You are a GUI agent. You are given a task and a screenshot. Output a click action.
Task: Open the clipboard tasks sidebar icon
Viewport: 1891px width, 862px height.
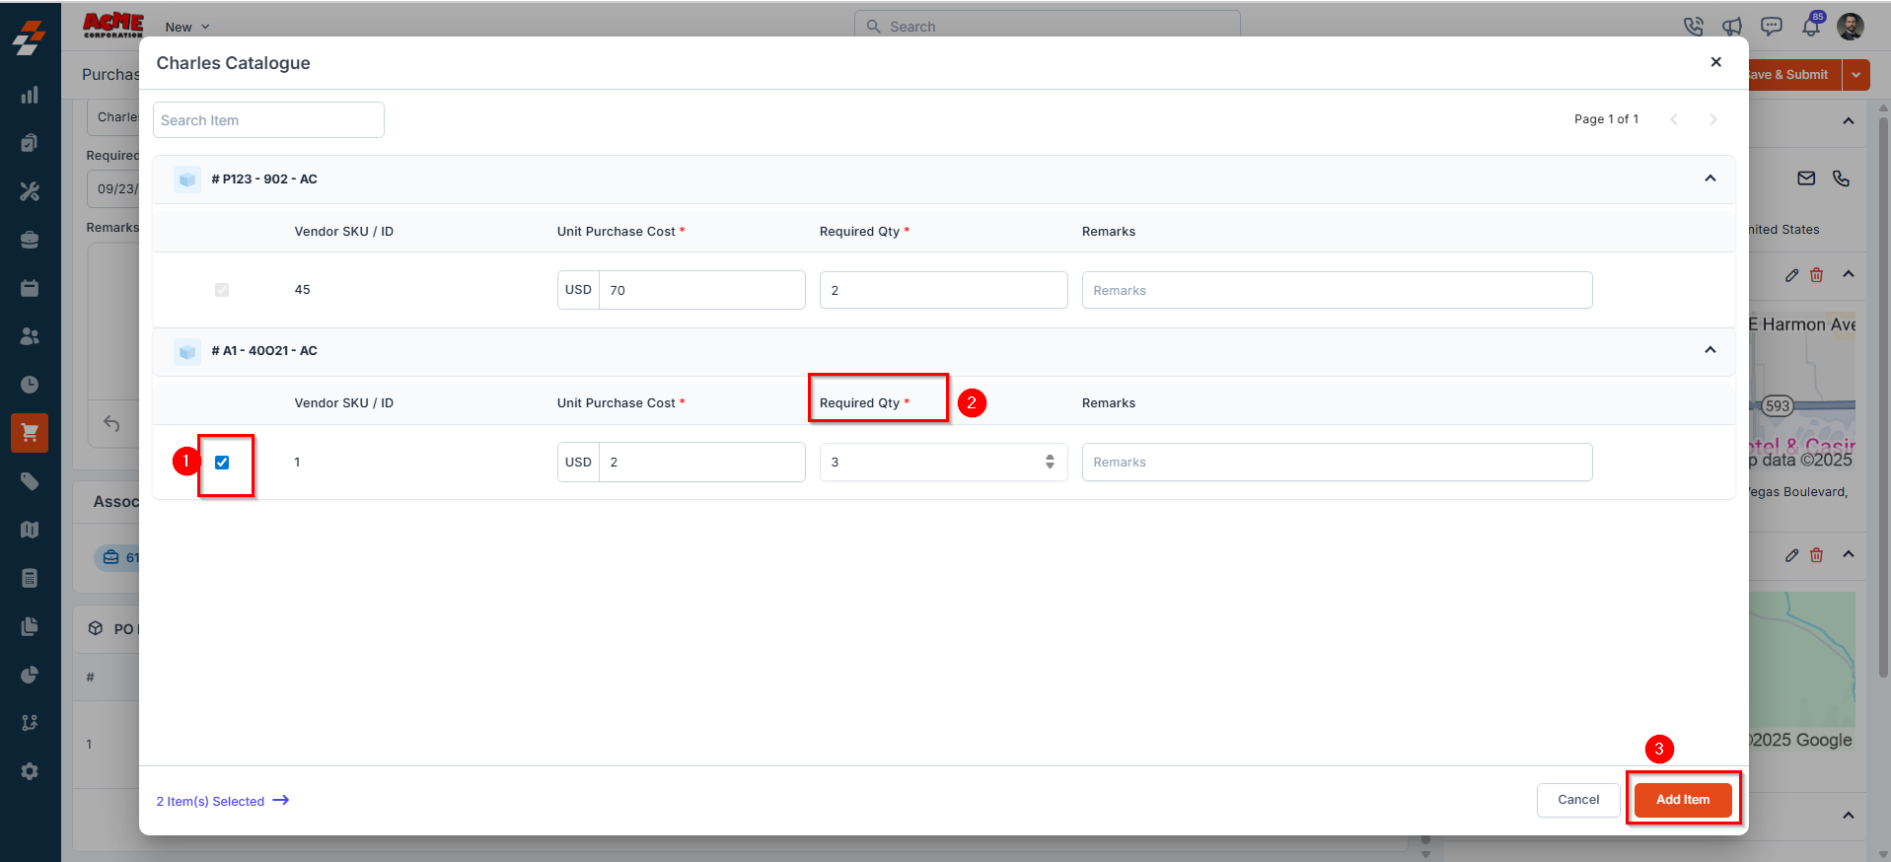click(x=30, y=143)
